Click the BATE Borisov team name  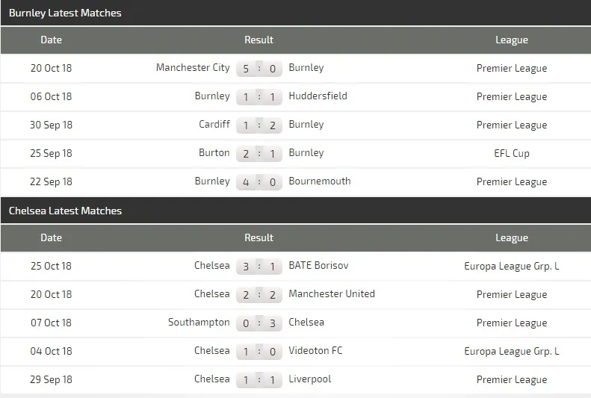click(x=318, y=266)
